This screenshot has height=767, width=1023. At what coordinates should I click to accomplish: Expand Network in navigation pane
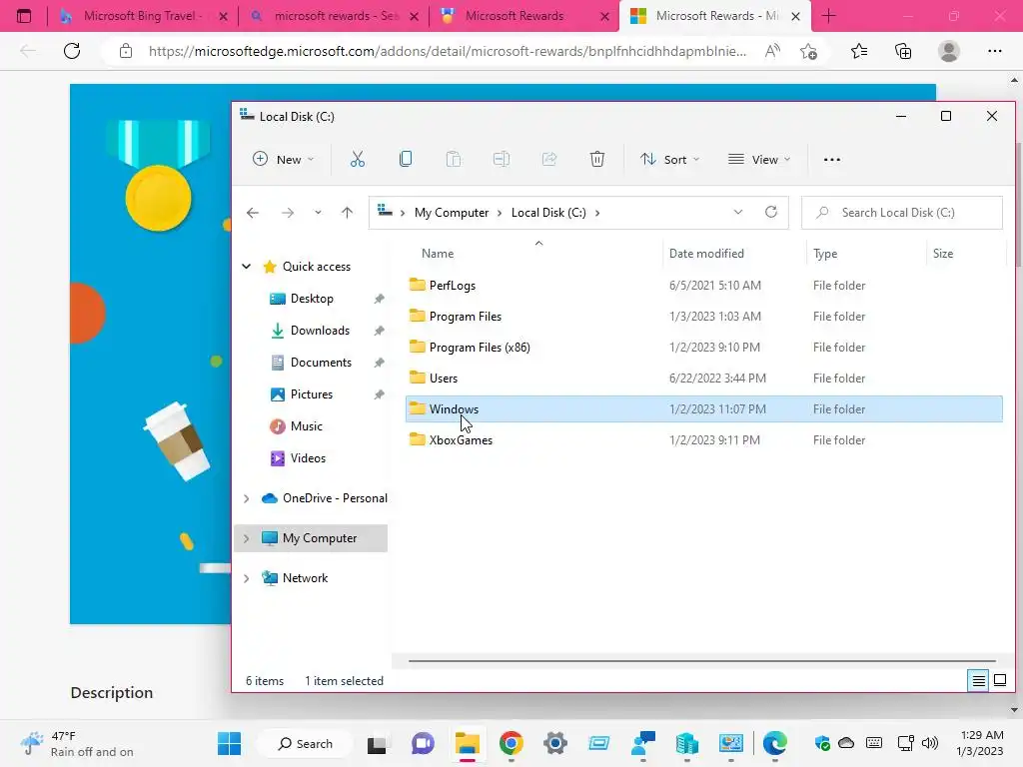pyautogui.click(x=246, y=578)
